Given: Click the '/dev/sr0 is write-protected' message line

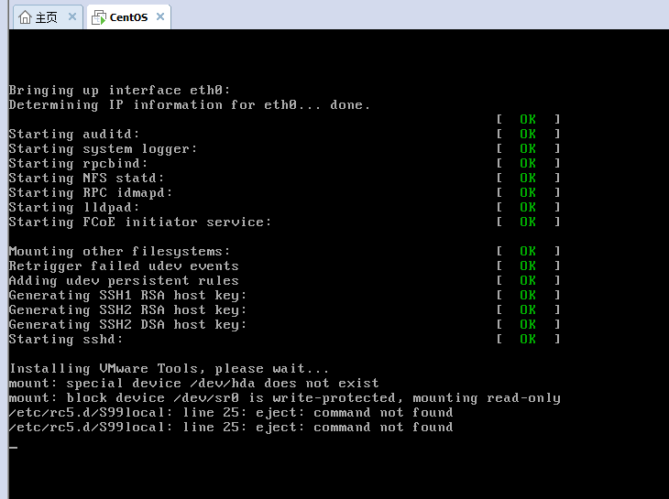Looking at the screenshot, I should click(x=285, y=398).
